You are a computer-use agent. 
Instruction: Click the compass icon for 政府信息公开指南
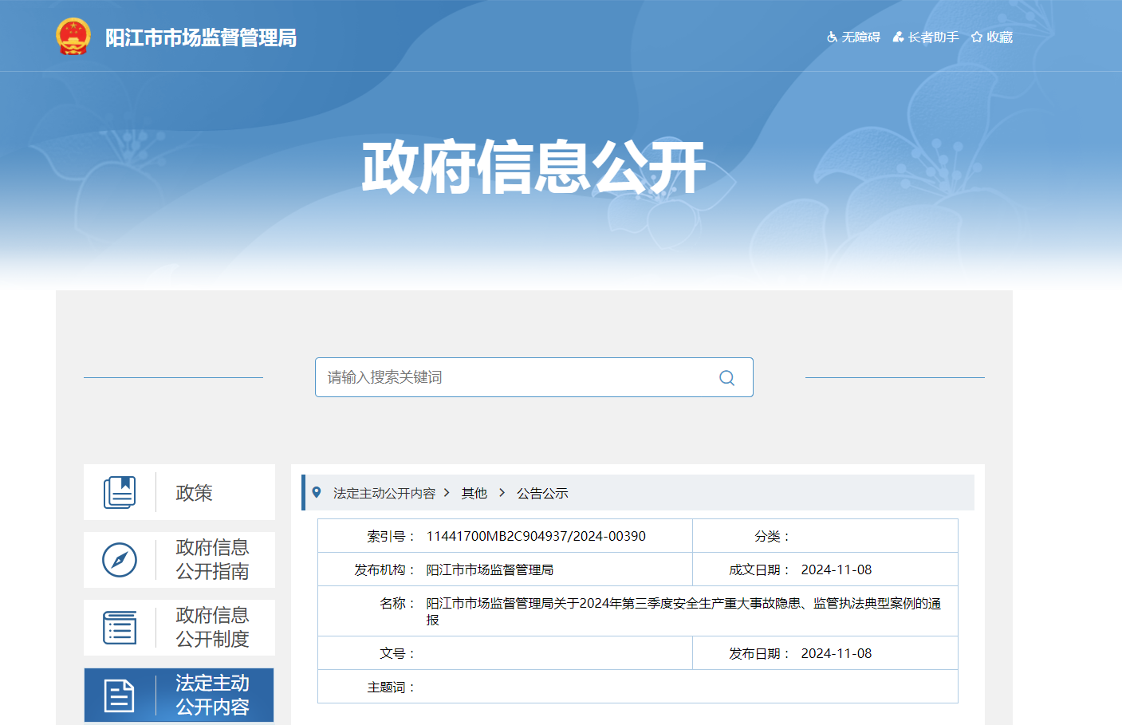(x=120, y=560)
